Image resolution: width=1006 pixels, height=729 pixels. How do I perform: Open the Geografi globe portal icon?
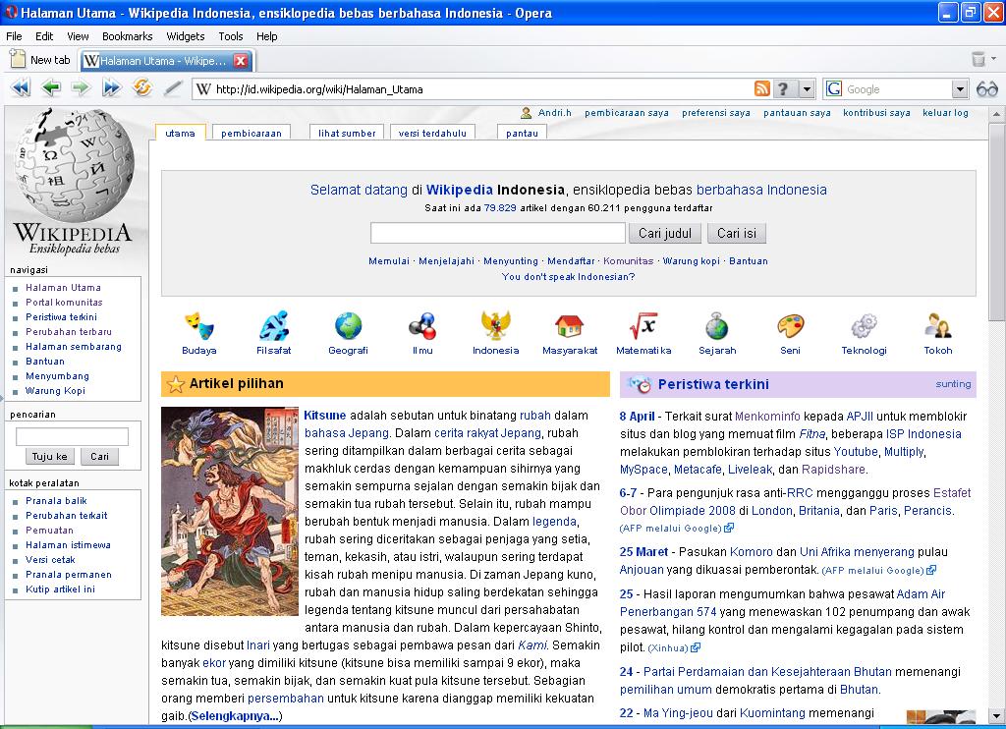click(x=348, y=326)
